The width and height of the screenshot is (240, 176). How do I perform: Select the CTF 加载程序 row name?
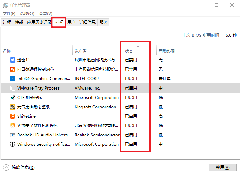click(30, 98)
